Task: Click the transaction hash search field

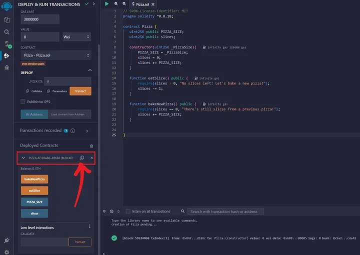Action: 225,211
